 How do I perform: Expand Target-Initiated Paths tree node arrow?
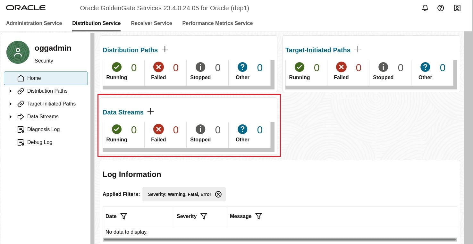tap(10, 104)
